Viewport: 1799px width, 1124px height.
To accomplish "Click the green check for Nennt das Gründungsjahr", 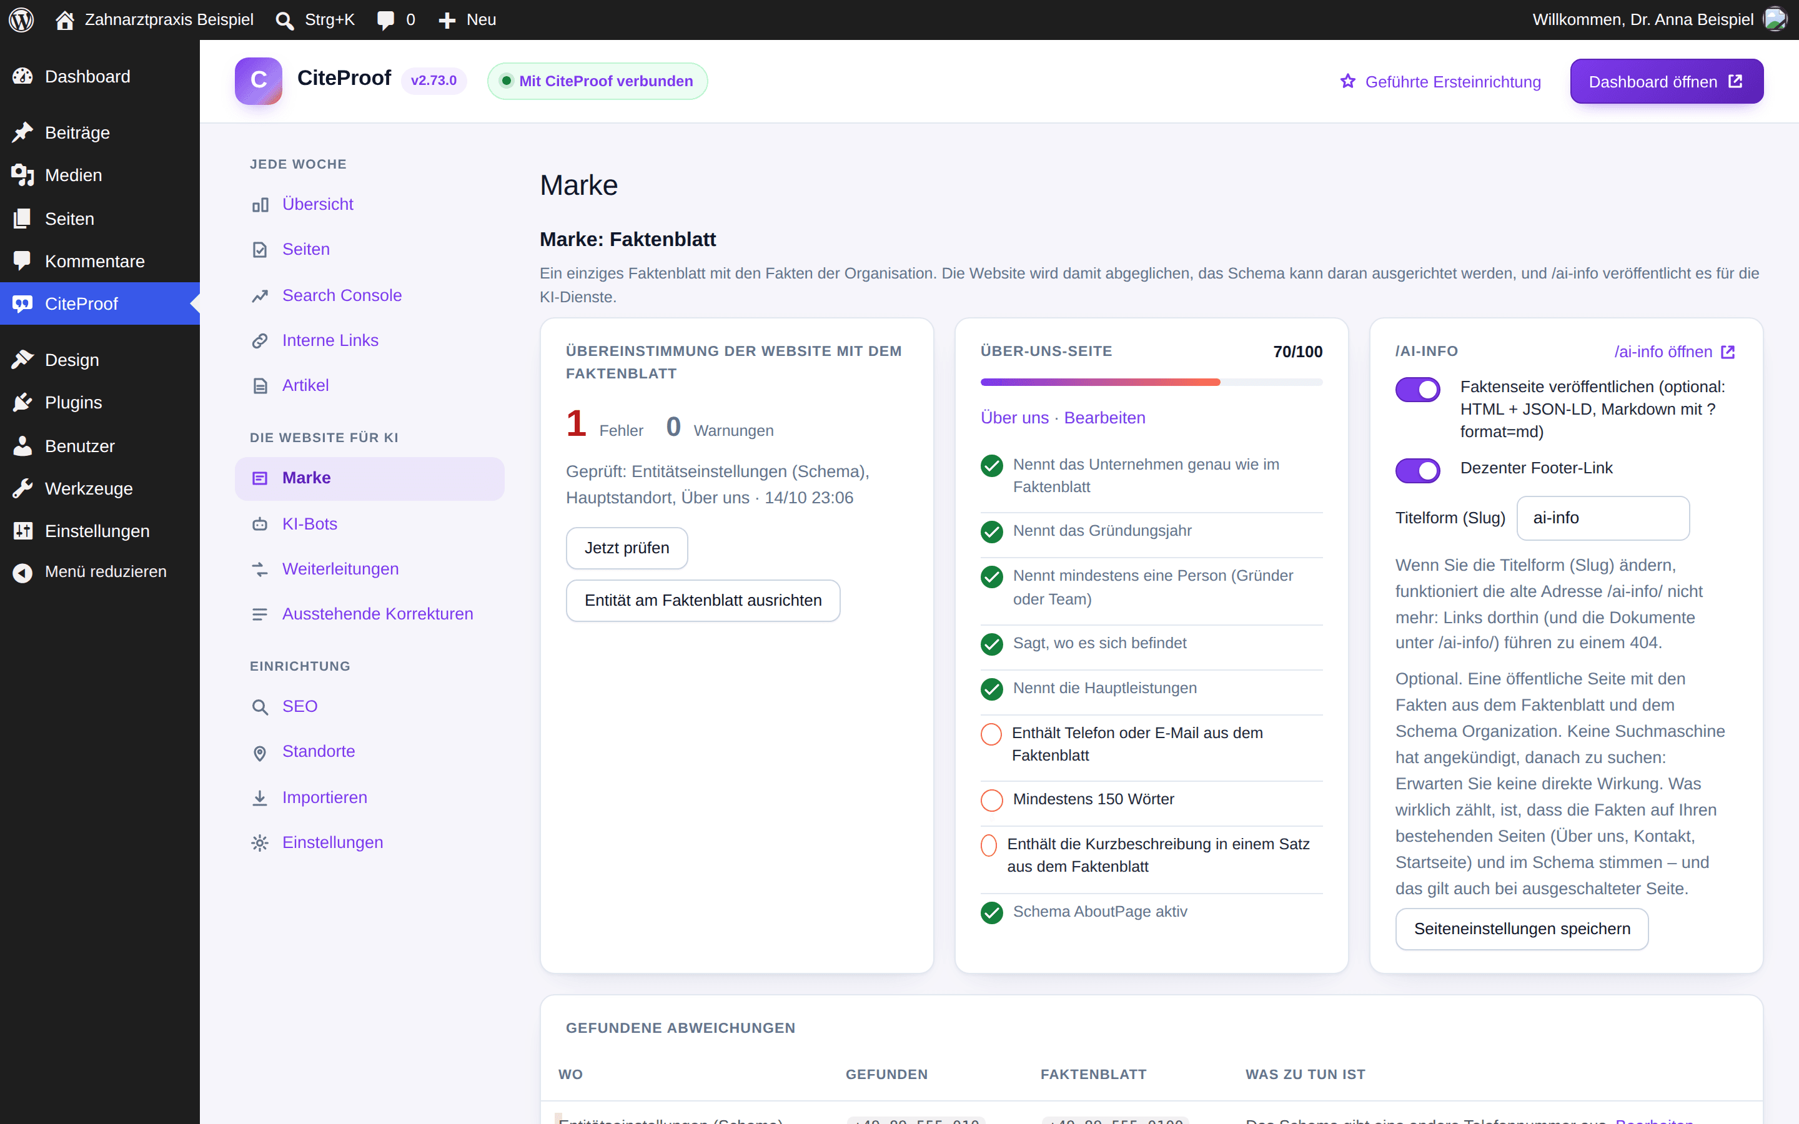I will pyautogui.click(x=992, y=531).
